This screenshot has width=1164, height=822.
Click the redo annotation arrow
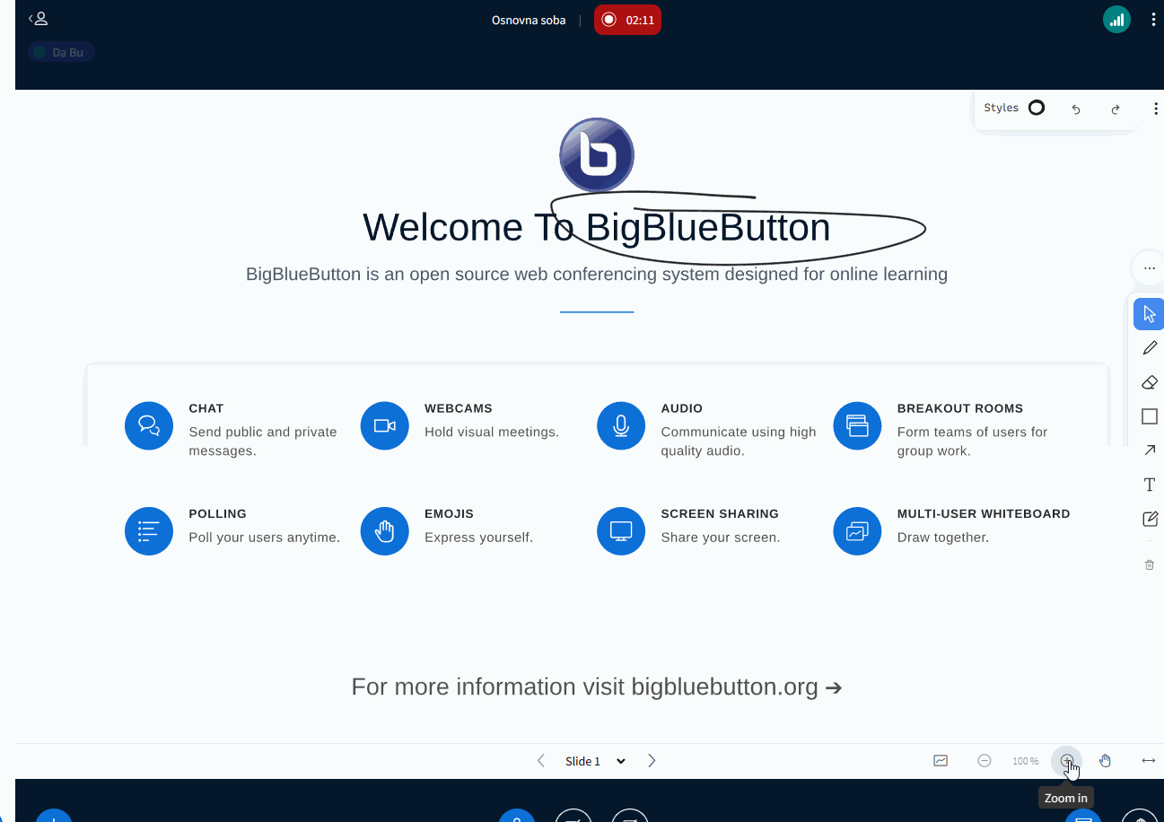pos(1115,109)
